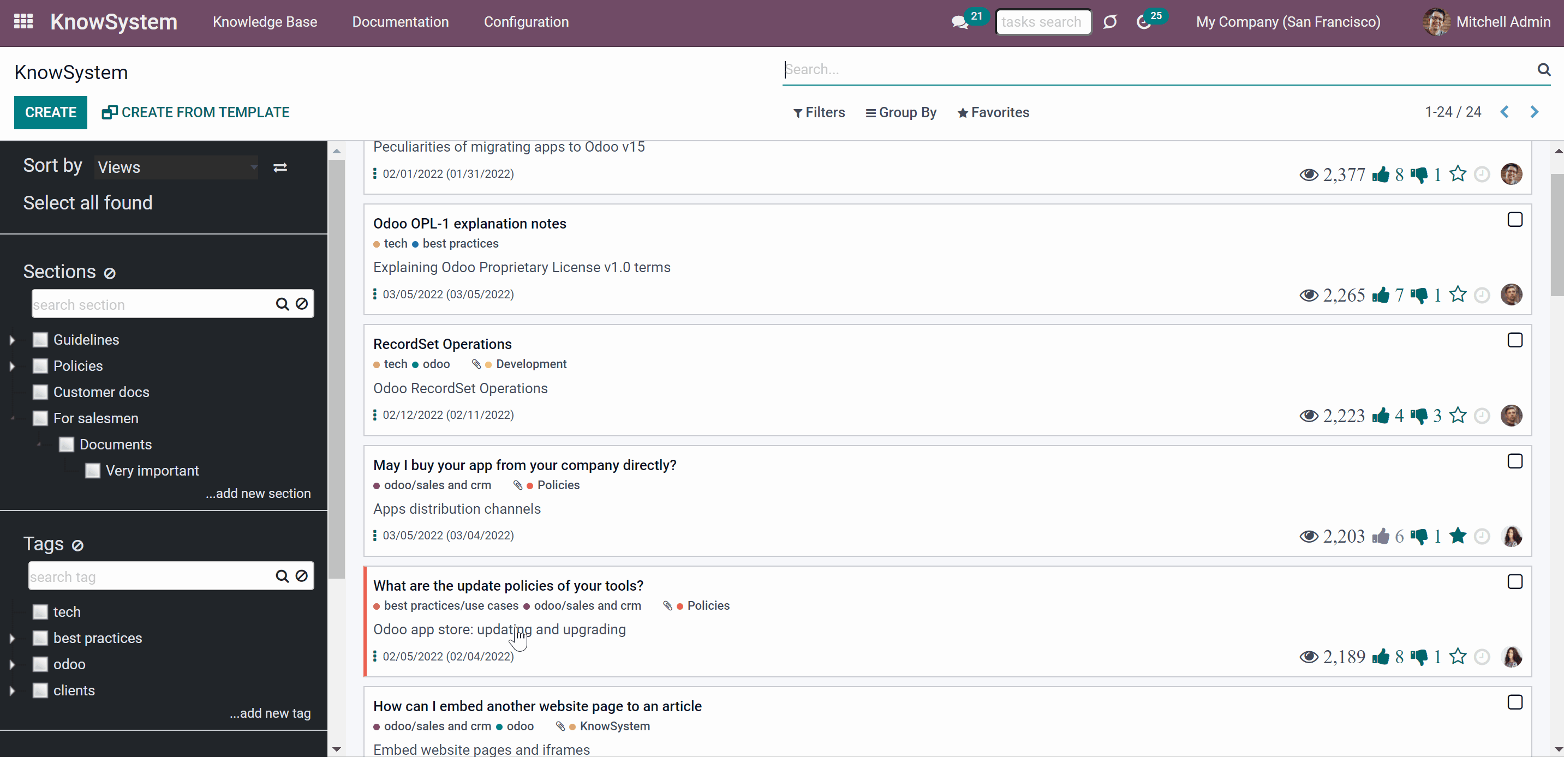
Task: Dislike the RecordSet Operations article
Action: 1419,416
